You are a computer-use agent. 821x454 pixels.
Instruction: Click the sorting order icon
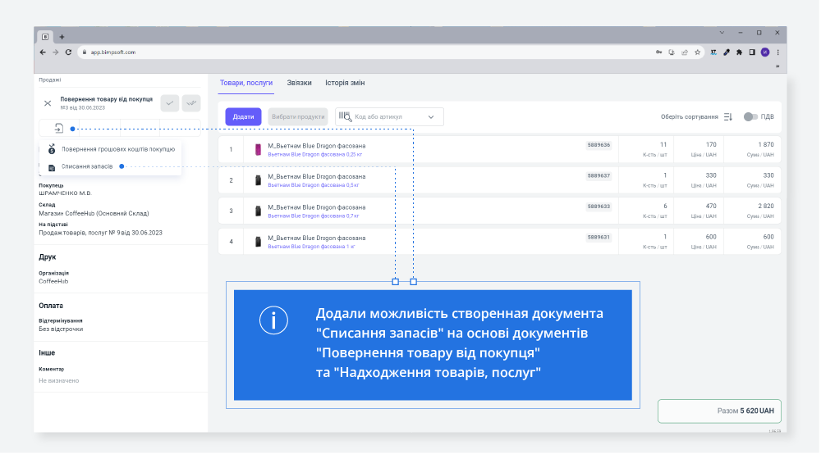pos(727,117)
